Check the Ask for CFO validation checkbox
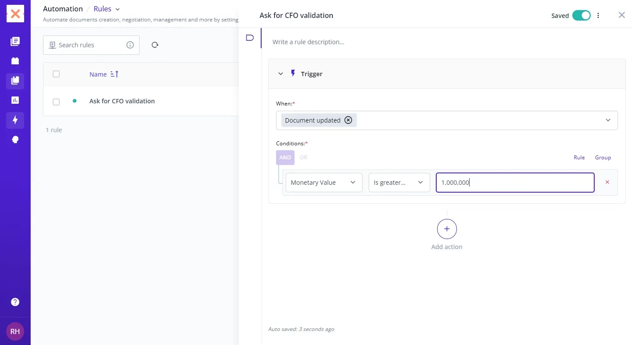Viewport: 632px width, 345px height. click(56, 102)
